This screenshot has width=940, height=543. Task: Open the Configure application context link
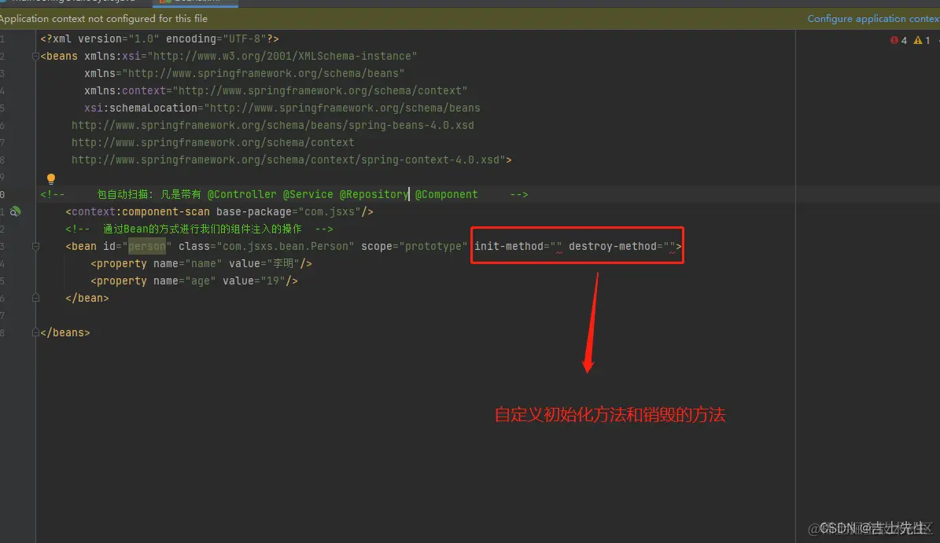coord(873,19)
